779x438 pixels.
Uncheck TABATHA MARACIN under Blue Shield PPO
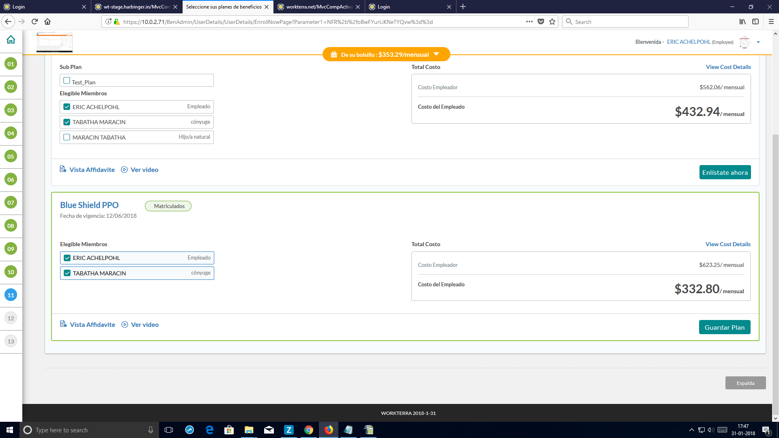click(x=67, y=273)
